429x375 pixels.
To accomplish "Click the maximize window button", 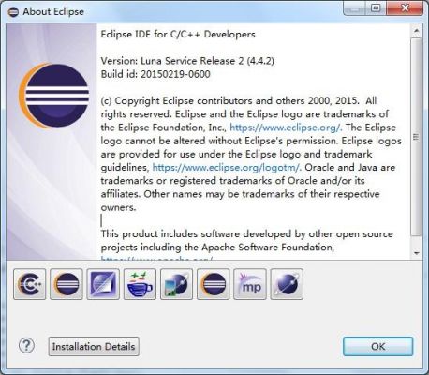I will point(377,8).
